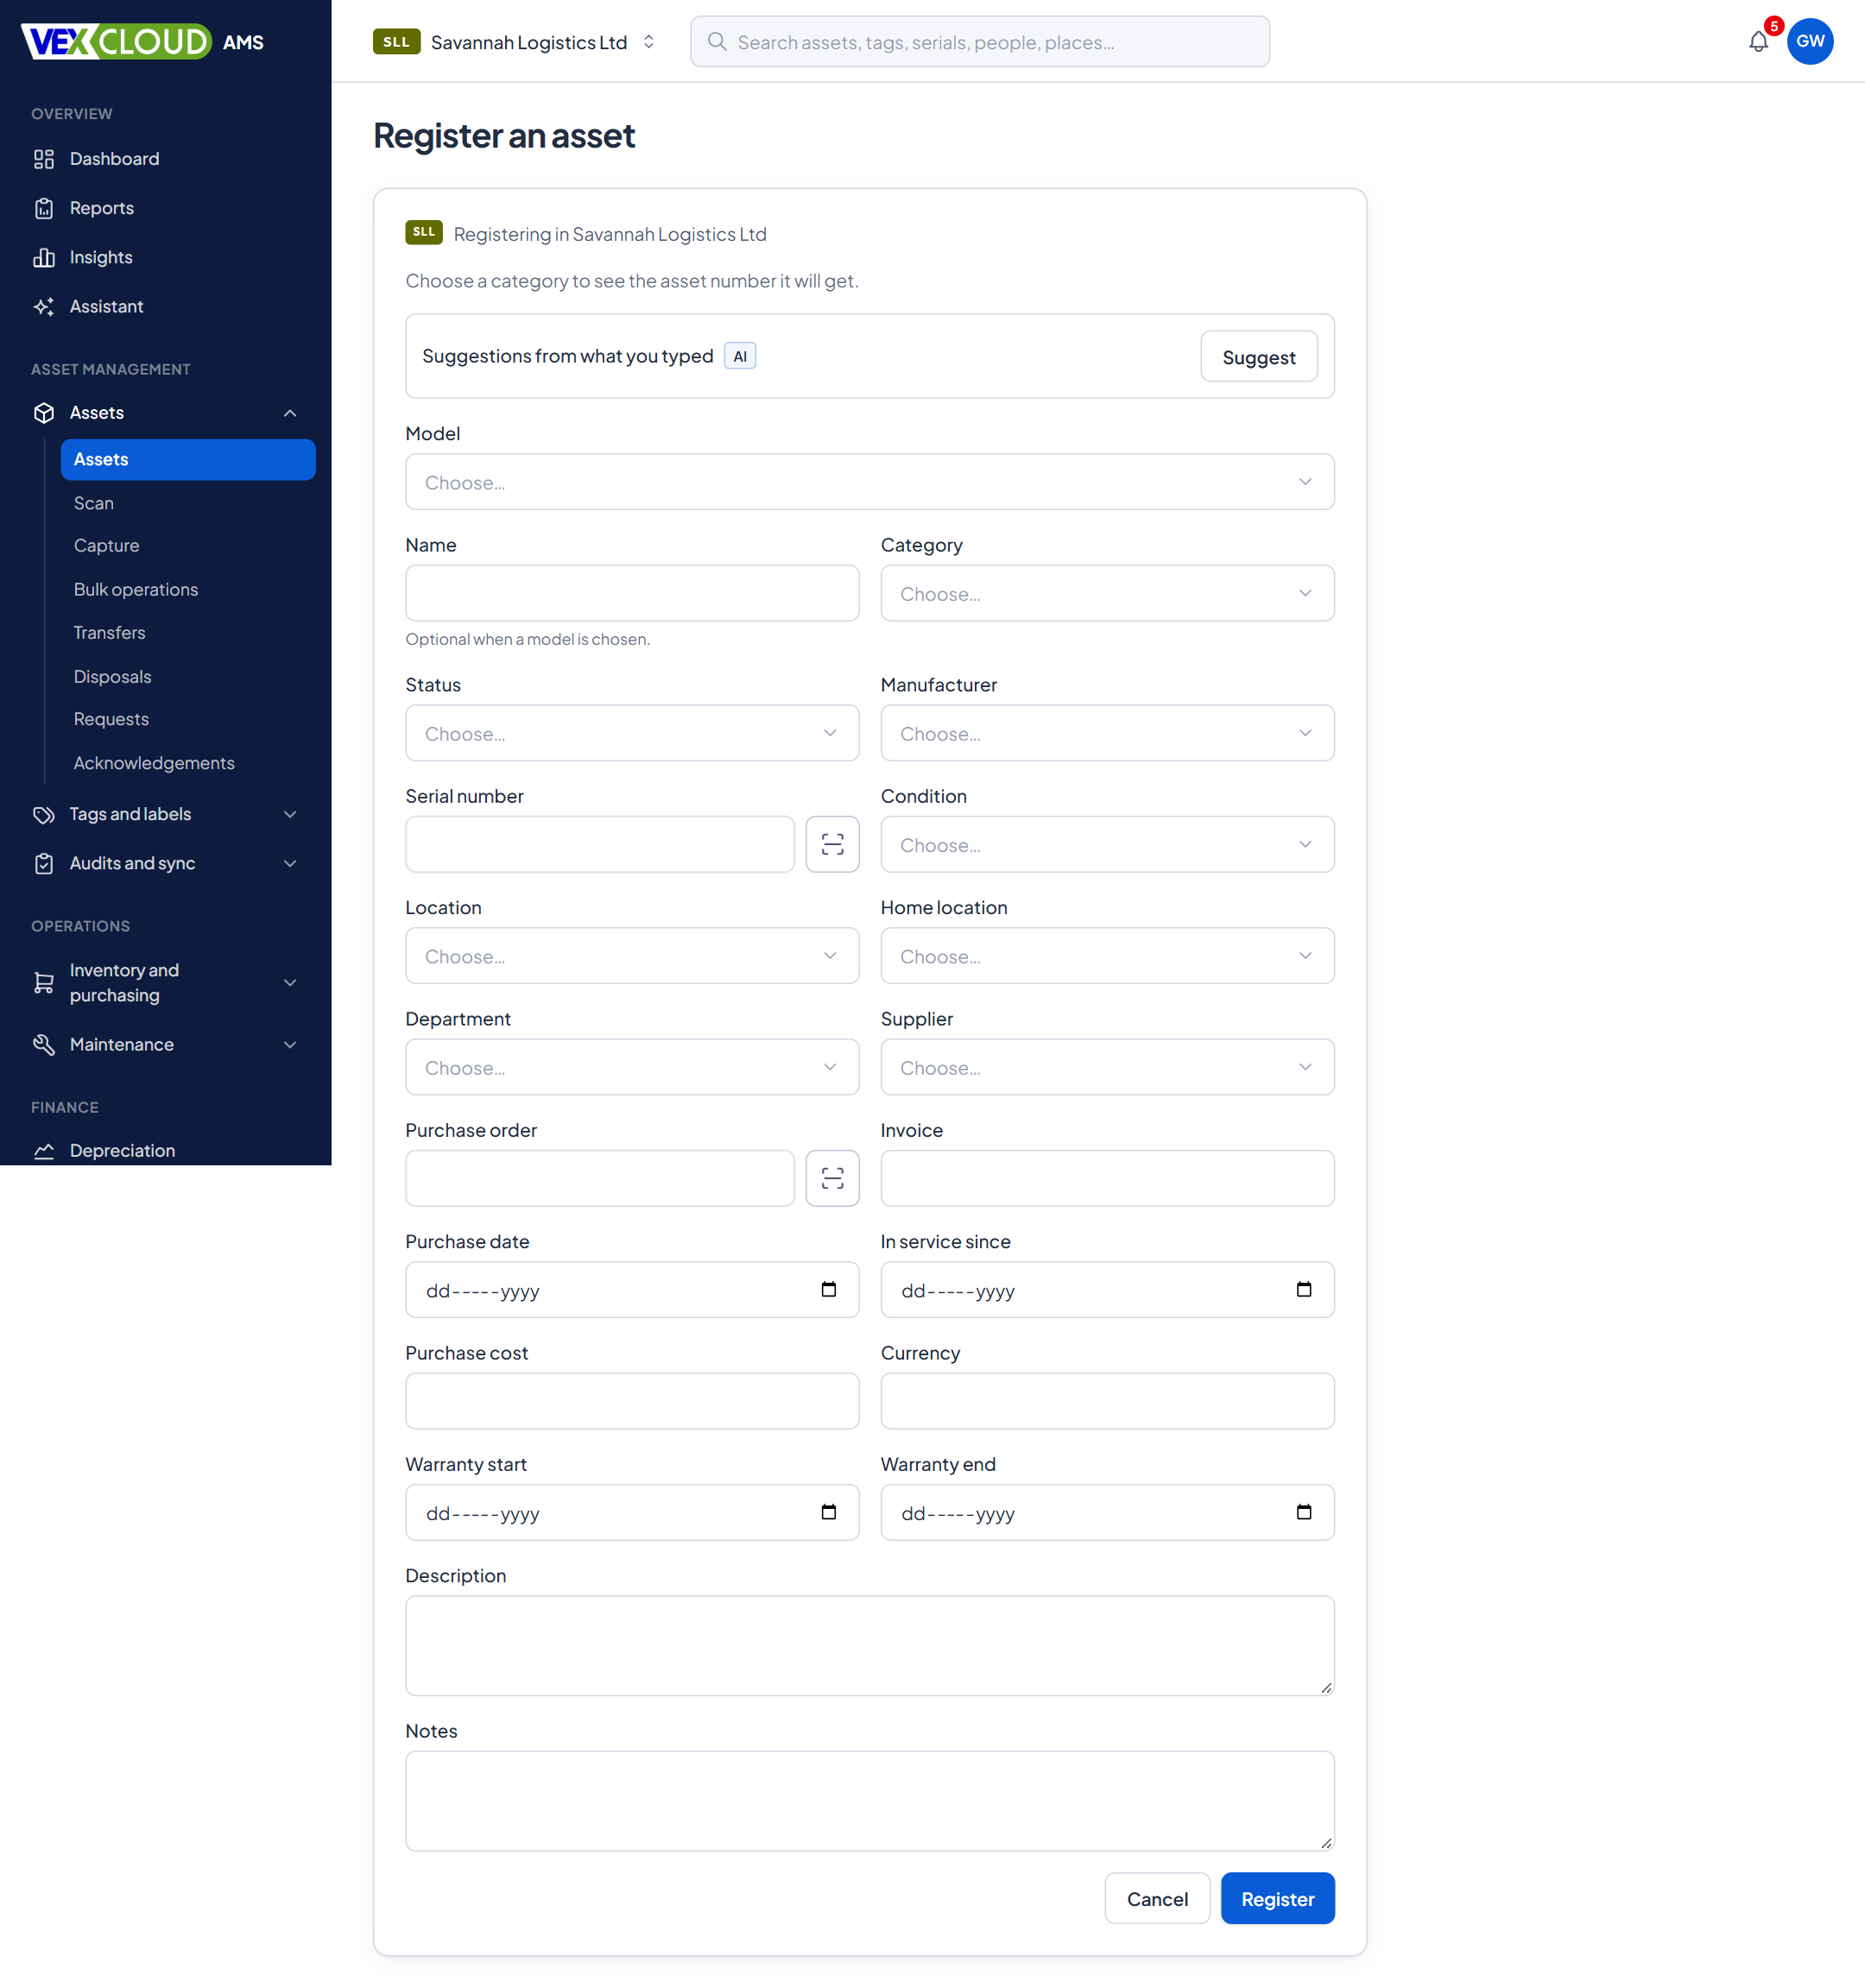Switch organization from Savannah Logistics Ltd
Image resolution: width=1865 pixels, height=1988 pixels.
(x=515, y=42)
